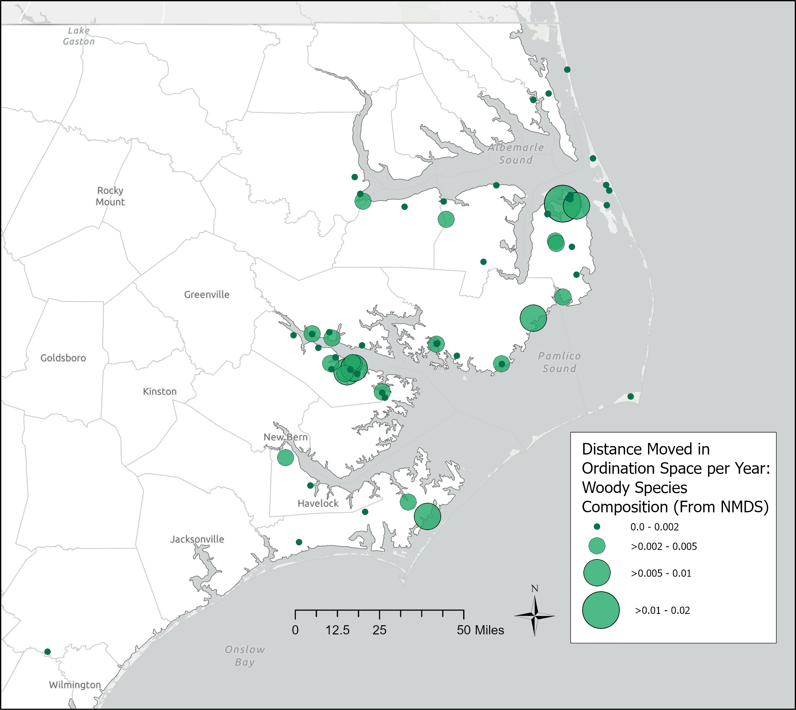796x710 pixels.
Task: Click the small dot on Cape Hatteras
Action: [630, 396]
